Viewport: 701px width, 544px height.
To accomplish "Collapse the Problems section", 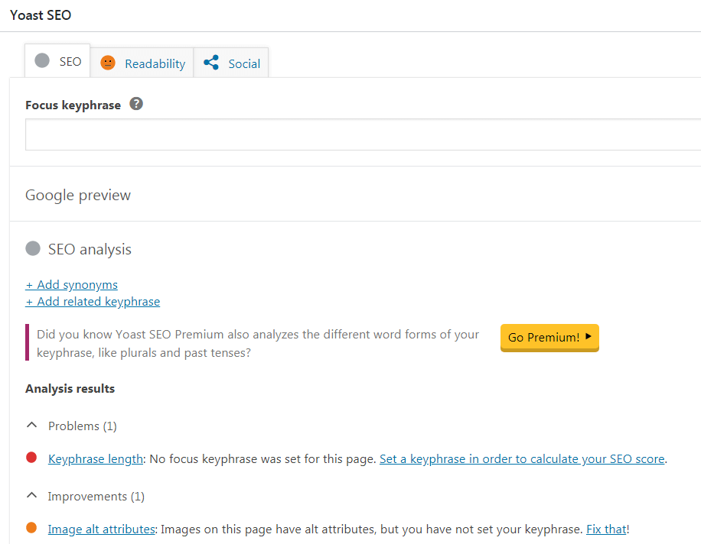I will click(31, 424).
